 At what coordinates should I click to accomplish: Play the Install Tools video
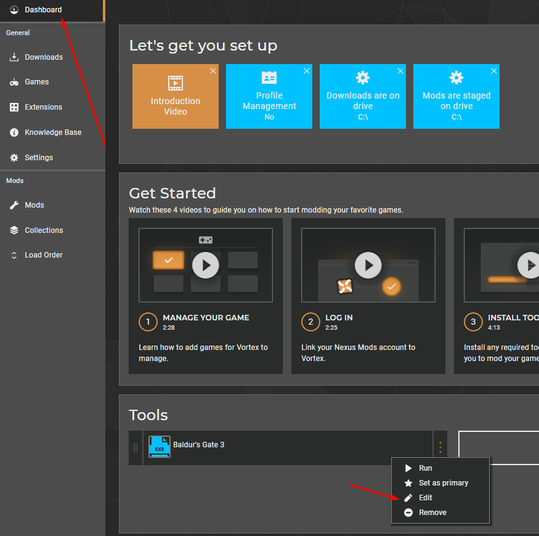click(x=530, y=265)
